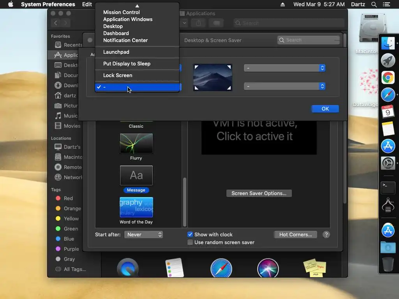Select the Yellow tag in Finder

67,219
